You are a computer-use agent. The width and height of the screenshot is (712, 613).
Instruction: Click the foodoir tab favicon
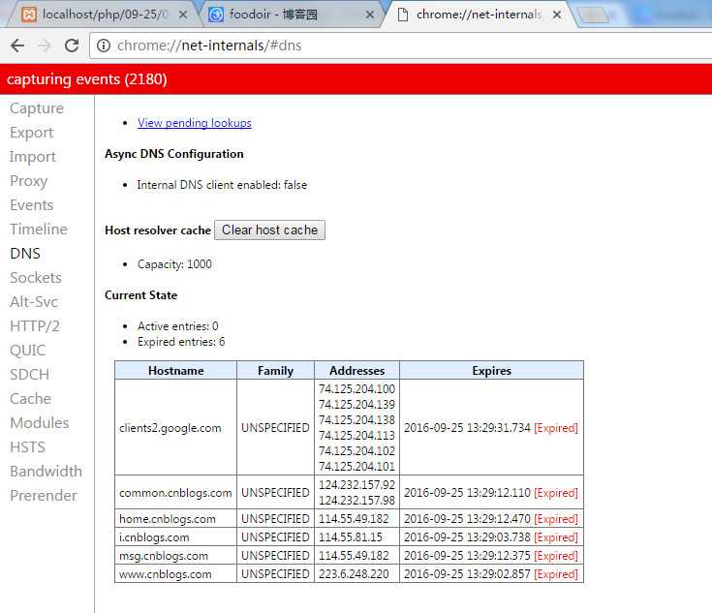pyautogui.click(x=216, y=15)
